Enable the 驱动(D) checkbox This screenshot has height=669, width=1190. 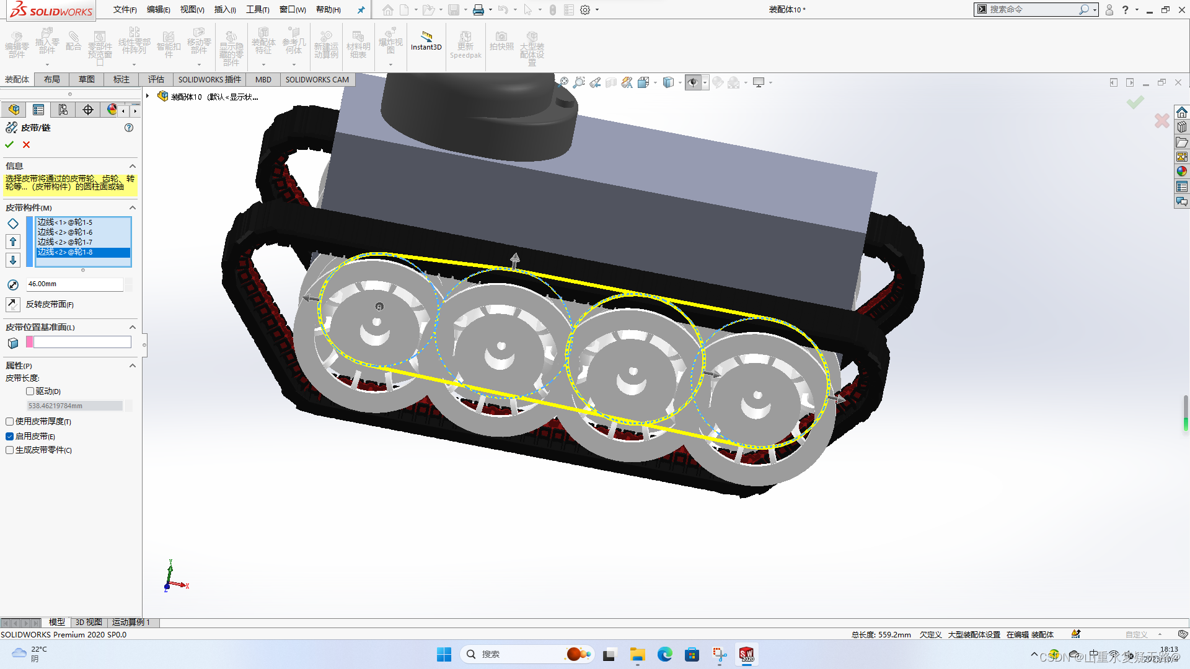[30, 391]
